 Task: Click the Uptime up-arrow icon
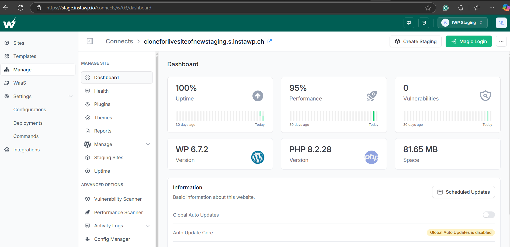(258, 96)
